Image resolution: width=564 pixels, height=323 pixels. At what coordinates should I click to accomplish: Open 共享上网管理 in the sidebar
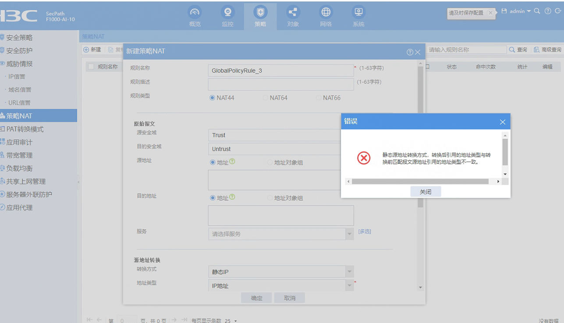pos(26,182)
